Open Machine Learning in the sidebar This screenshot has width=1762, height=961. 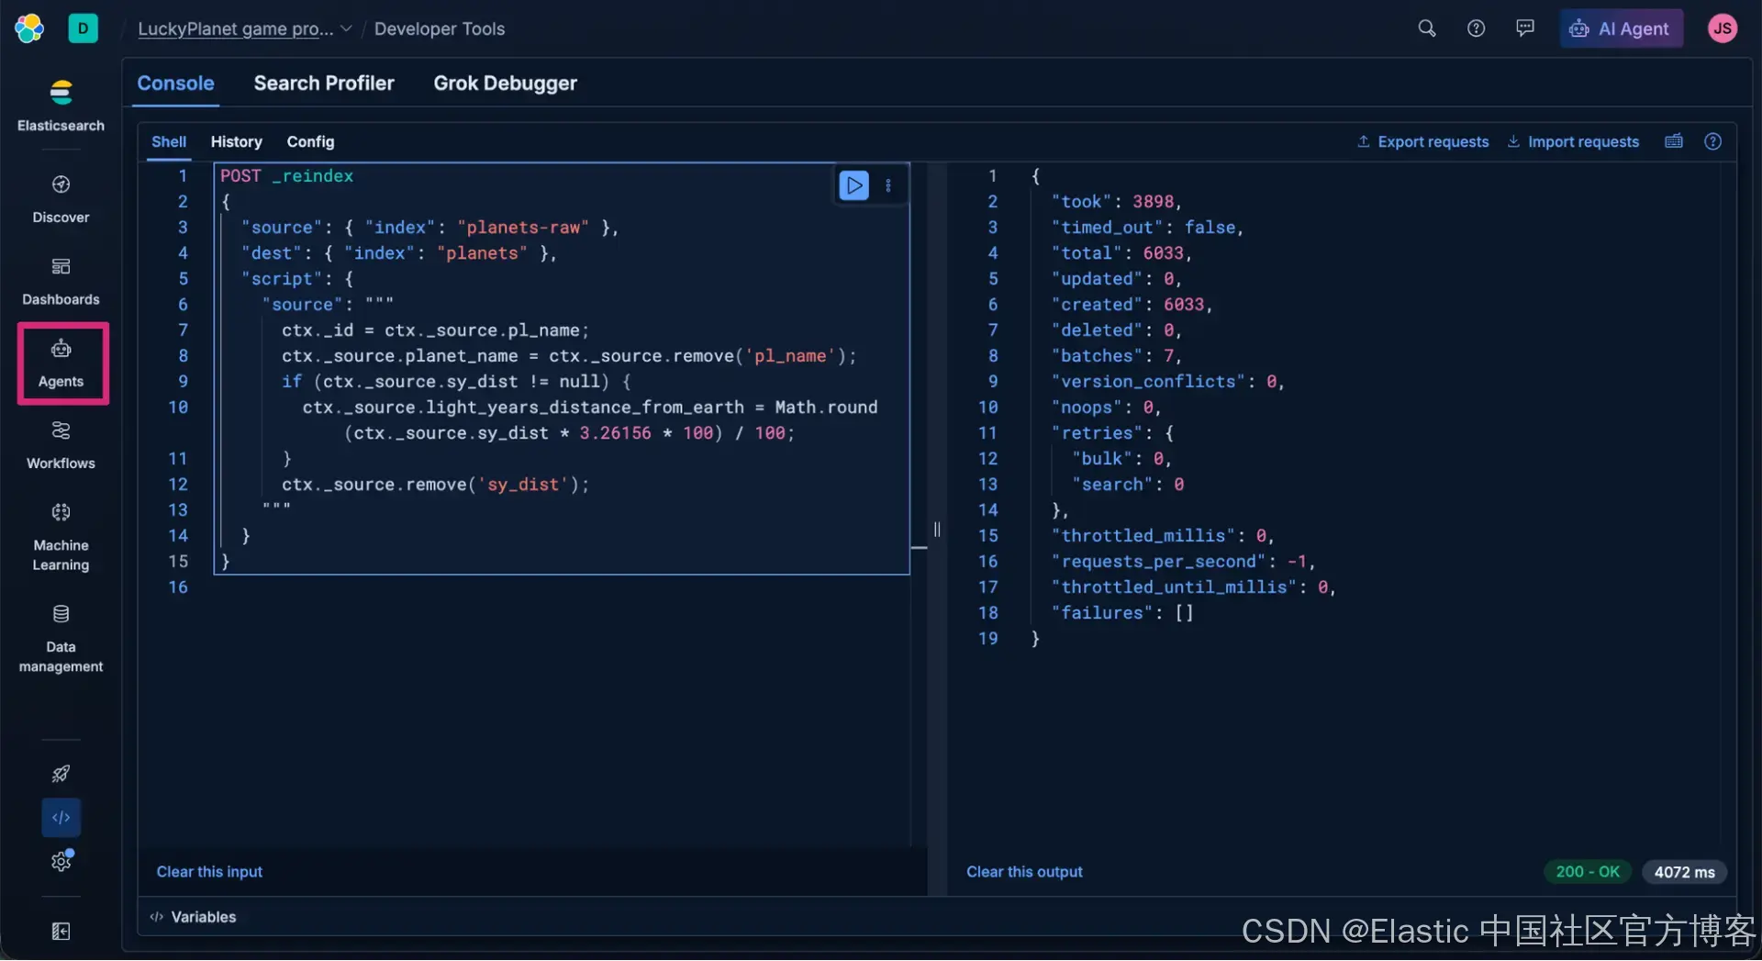click(x=61, y=537)
